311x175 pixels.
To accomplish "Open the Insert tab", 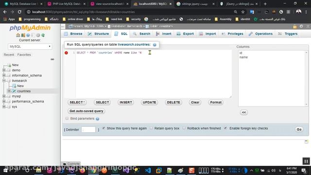I will [x=164, y=34].
